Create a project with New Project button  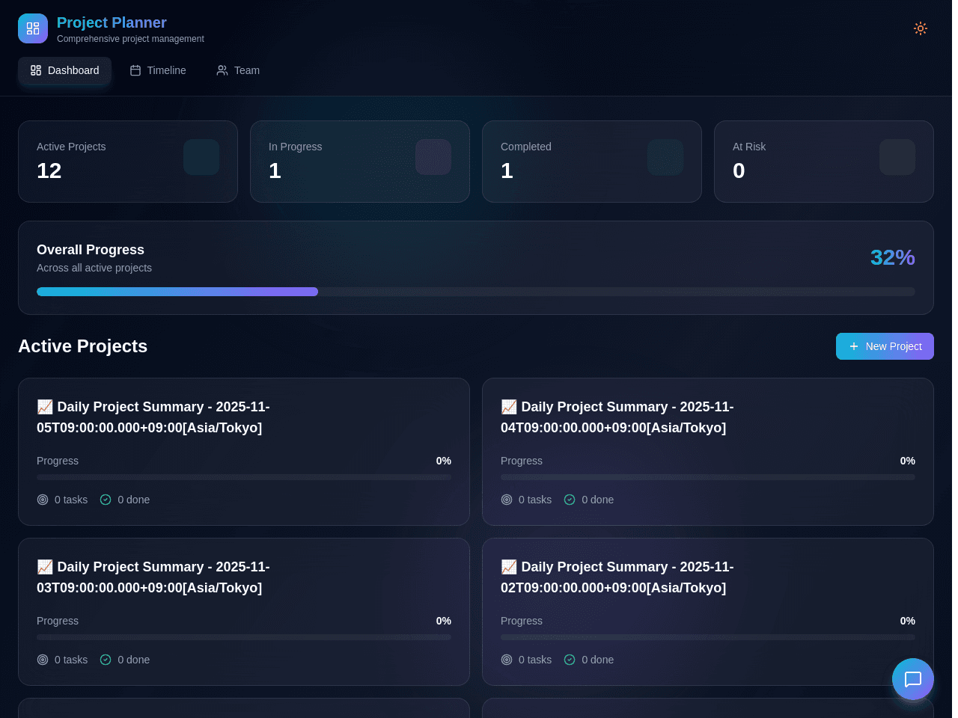(885, 346)
